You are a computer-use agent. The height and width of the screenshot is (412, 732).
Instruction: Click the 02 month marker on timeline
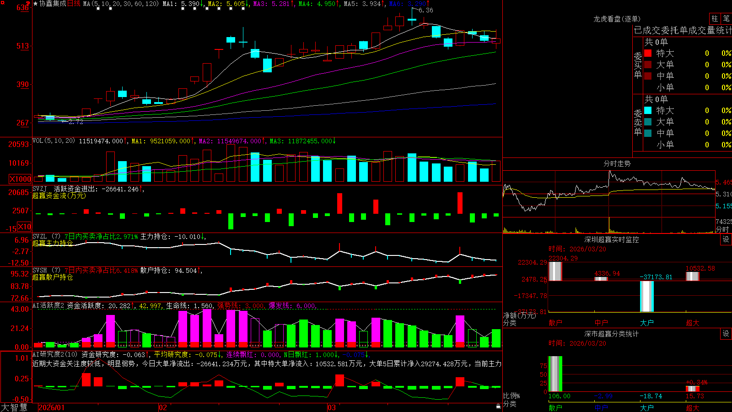pos(163,407)
